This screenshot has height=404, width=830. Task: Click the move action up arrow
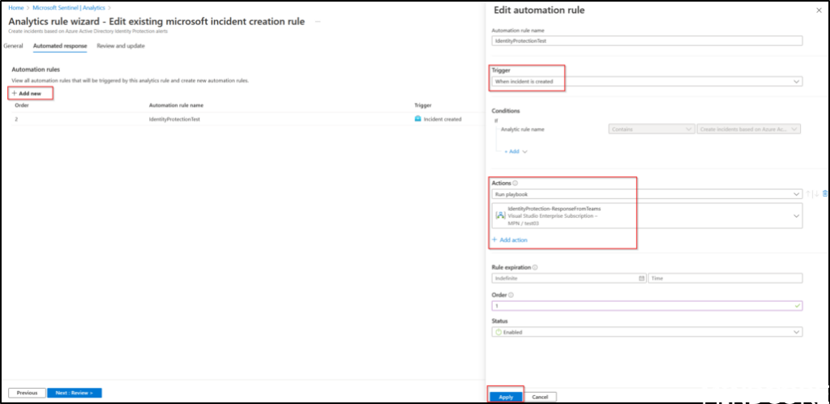pos(810,193)
